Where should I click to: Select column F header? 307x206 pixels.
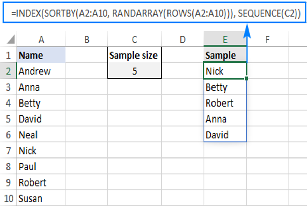click(x=267, y=39)
